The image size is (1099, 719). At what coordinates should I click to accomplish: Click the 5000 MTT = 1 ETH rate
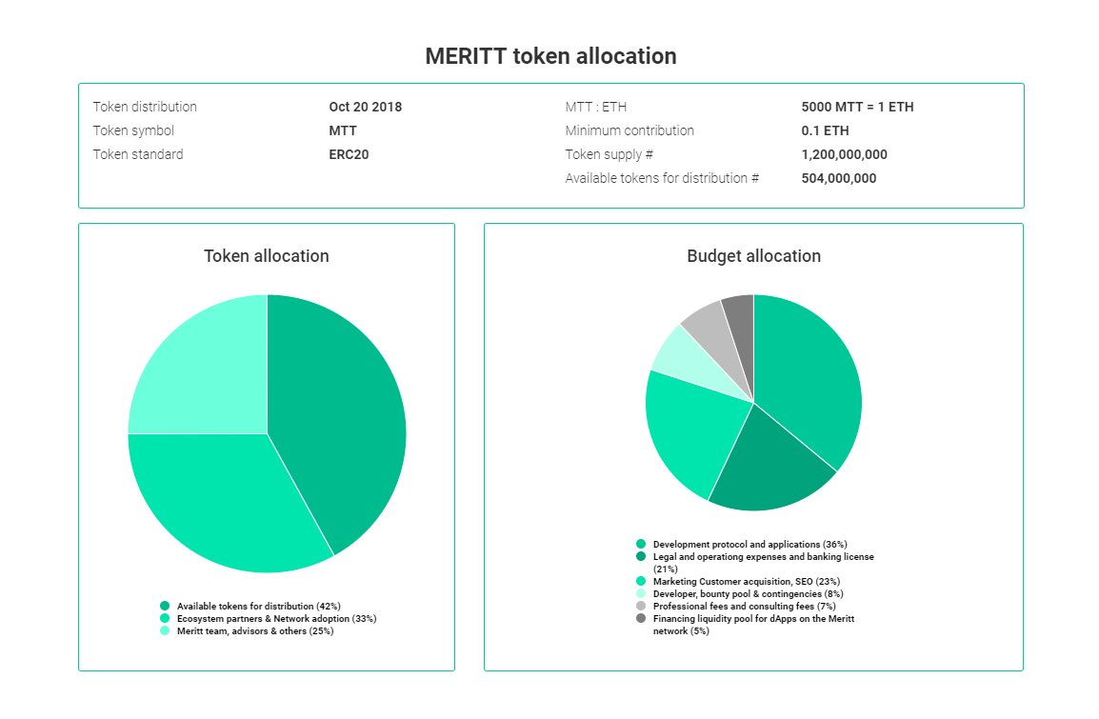[x=857, y=107]
